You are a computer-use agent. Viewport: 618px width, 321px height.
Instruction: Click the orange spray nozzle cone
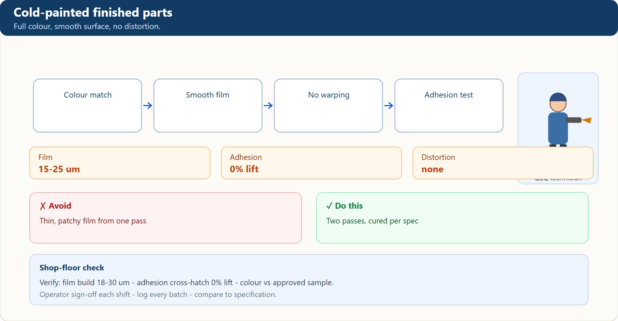coord(586,120)
